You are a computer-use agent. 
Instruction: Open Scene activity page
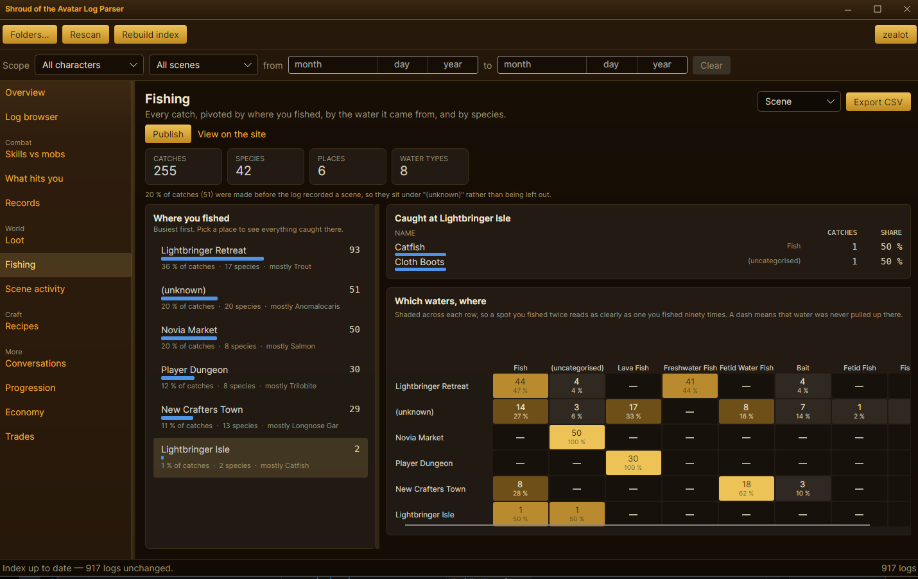(65, 289)
